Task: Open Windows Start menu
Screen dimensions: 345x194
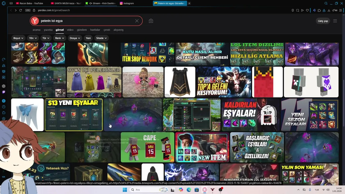Action: (x=125, y=190)
